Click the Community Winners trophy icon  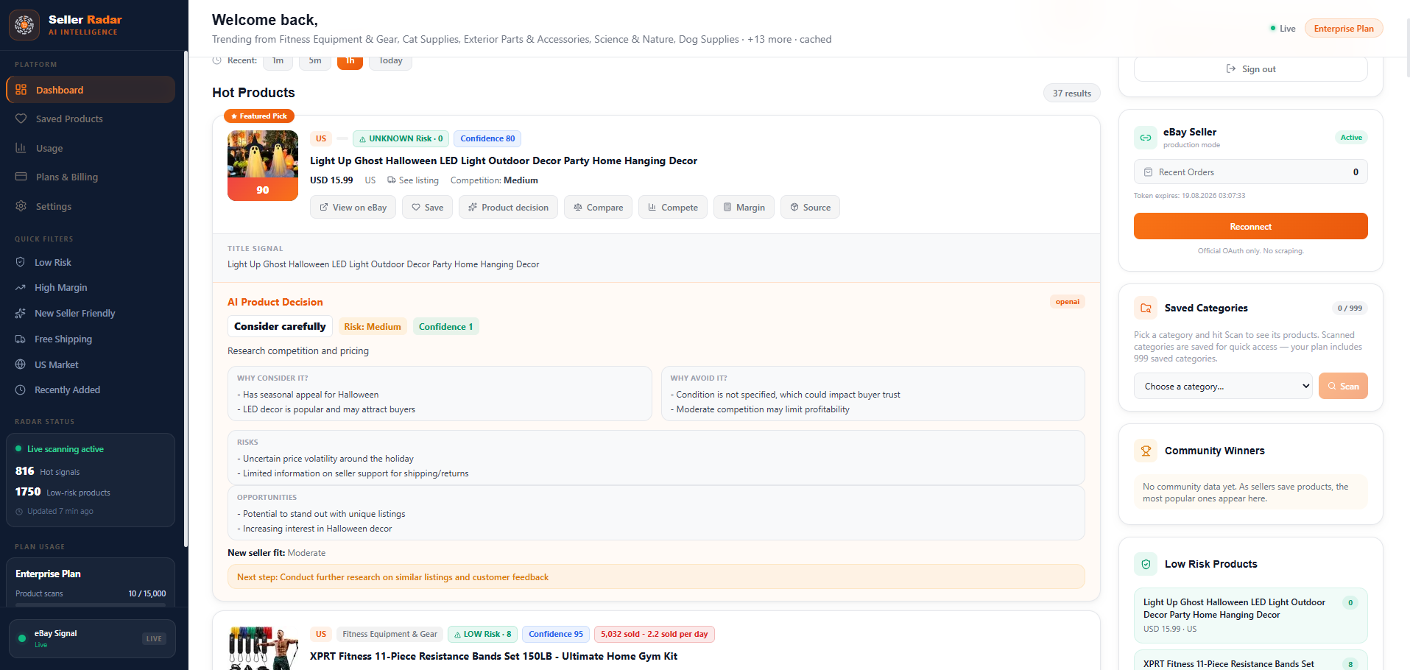click(1146, 451)
